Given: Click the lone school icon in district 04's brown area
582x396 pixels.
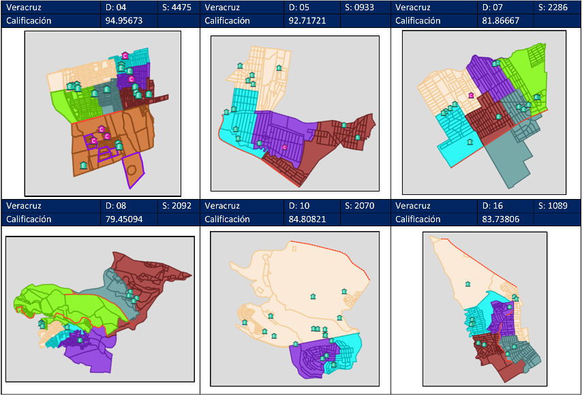Looking at the screenshot, I should 83,165.
